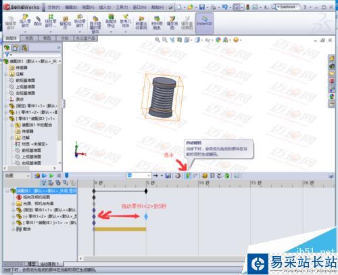Click the green Play button in MotionManager
The width and height of the screenshot is (338, 275).
point(52,175)
